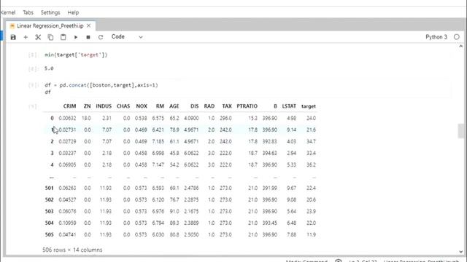Click the AGE value 91.0
Image resolution: width=467 pixels, height=262 pixels.
coord(174,211)
